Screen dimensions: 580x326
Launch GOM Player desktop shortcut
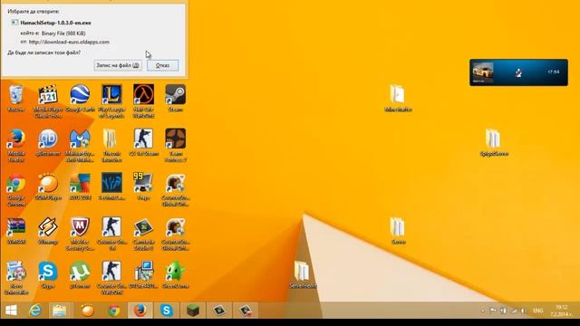(48, 187)
